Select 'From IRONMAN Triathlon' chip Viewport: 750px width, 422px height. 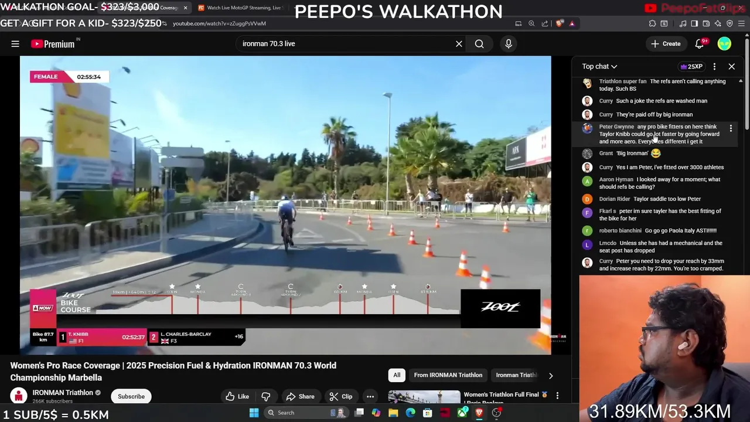(x=448, y=375)
